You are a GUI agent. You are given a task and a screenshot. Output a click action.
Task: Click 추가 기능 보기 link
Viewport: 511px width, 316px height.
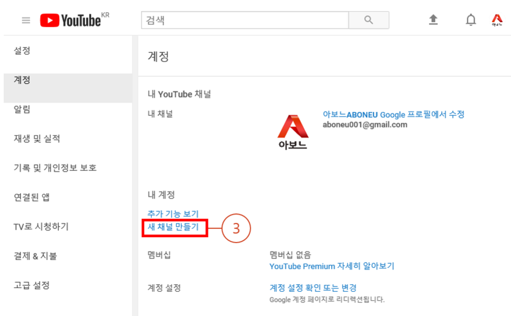[173, 214]
